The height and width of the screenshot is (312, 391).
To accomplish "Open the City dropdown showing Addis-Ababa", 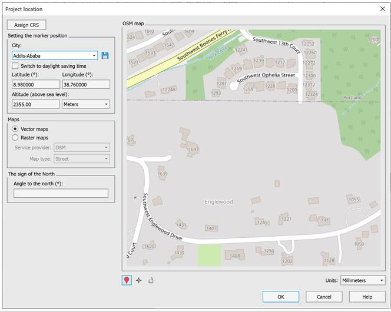I will (55, 55).
